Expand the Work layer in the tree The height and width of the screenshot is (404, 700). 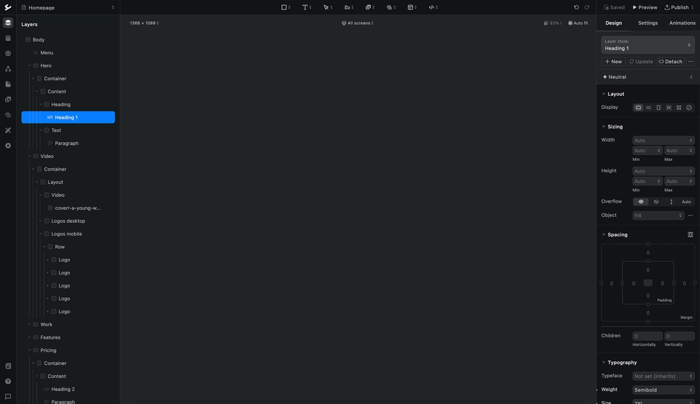pos(29,324)
